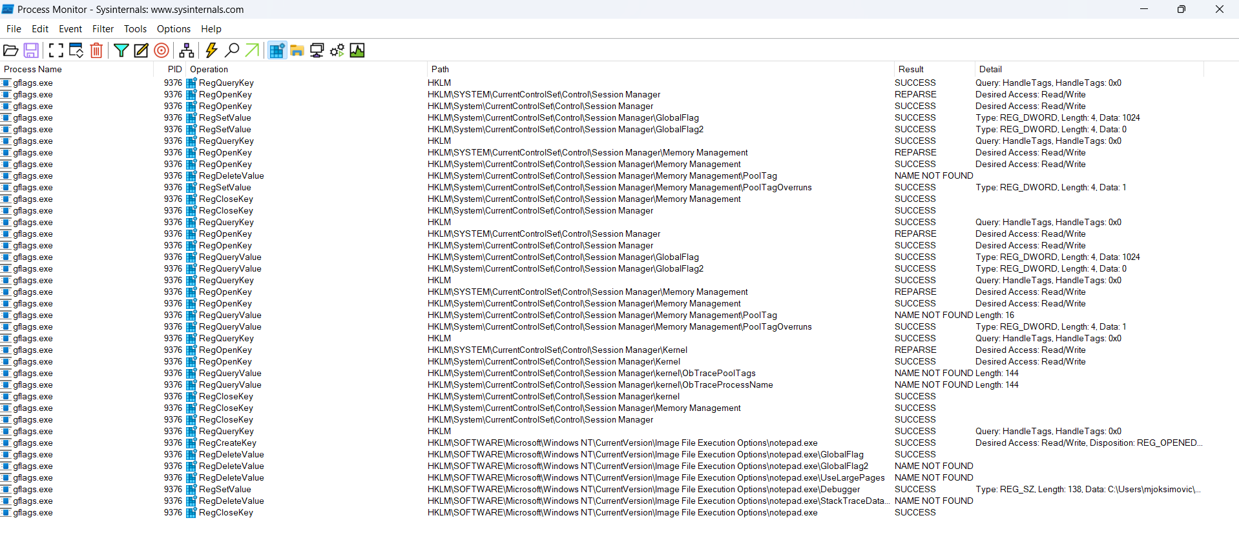Click the red target include-process icon
1239x549 pixels.
pyautogui.click(x=161, y=50)
